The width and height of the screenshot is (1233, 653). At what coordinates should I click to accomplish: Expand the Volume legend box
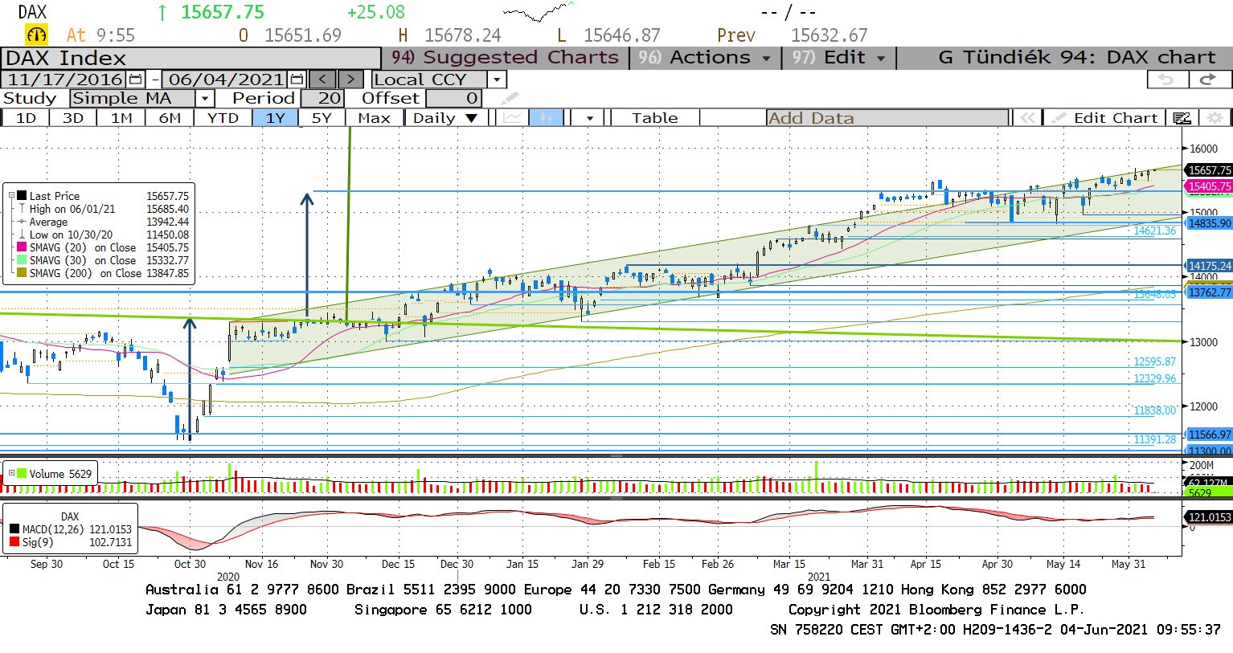11,474
